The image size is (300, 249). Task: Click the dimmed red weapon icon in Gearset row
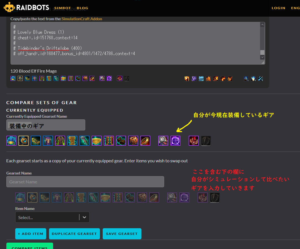pos(202,197)
